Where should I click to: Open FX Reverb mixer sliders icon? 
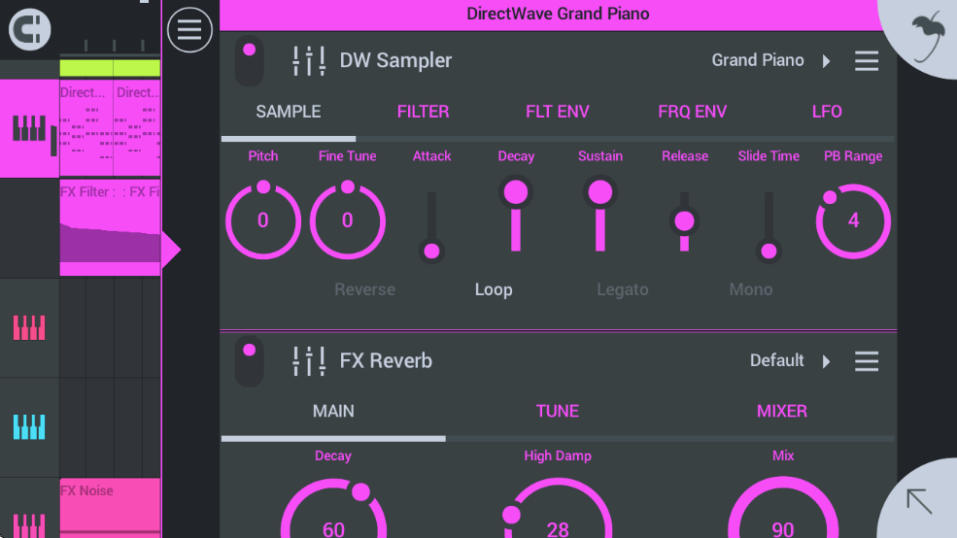(x=309, y=360)
